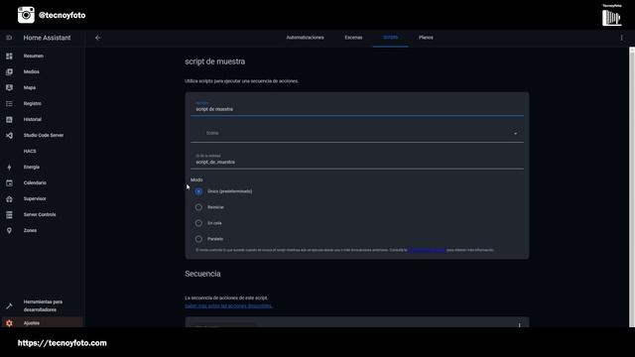Screen dimensions: 635x357
Task: Click Mapa label in sidebar
Action: point(30,87)
